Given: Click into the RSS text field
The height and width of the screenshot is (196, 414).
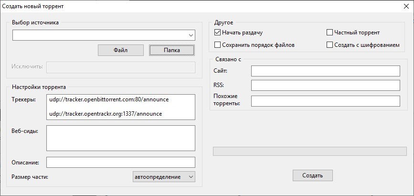Looking at the screenshot, I should click(325, 86).
